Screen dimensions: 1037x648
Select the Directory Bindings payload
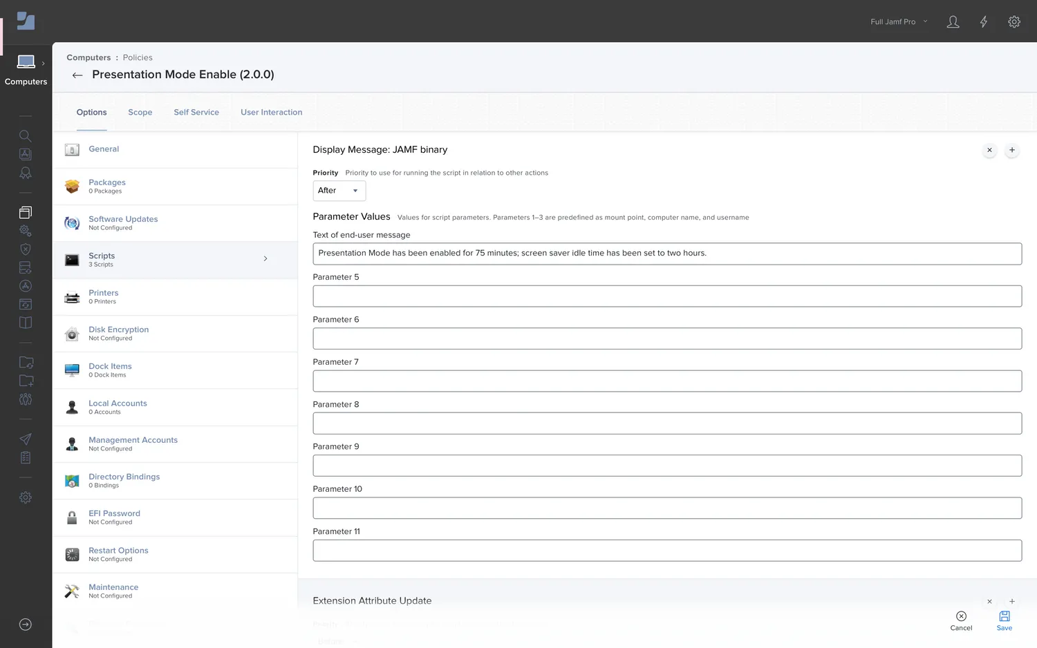(x=175, y=481)
